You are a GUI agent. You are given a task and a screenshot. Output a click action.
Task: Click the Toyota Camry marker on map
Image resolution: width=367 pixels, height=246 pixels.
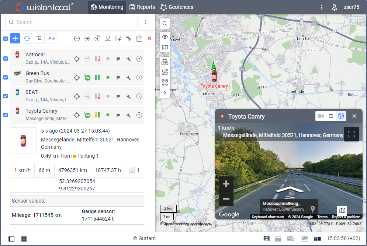tap(214, 76)
